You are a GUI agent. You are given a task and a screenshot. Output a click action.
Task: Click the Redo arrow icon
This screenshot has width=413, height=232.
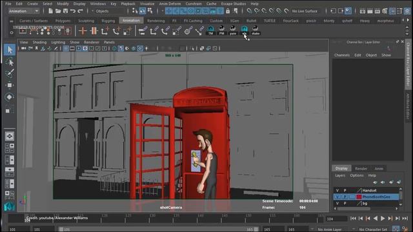[80, 11]
